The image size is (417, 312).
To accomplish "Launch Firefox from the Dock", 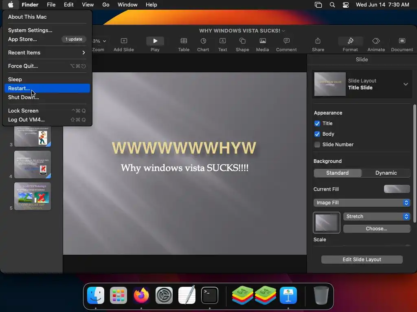I will click(141, 295).
